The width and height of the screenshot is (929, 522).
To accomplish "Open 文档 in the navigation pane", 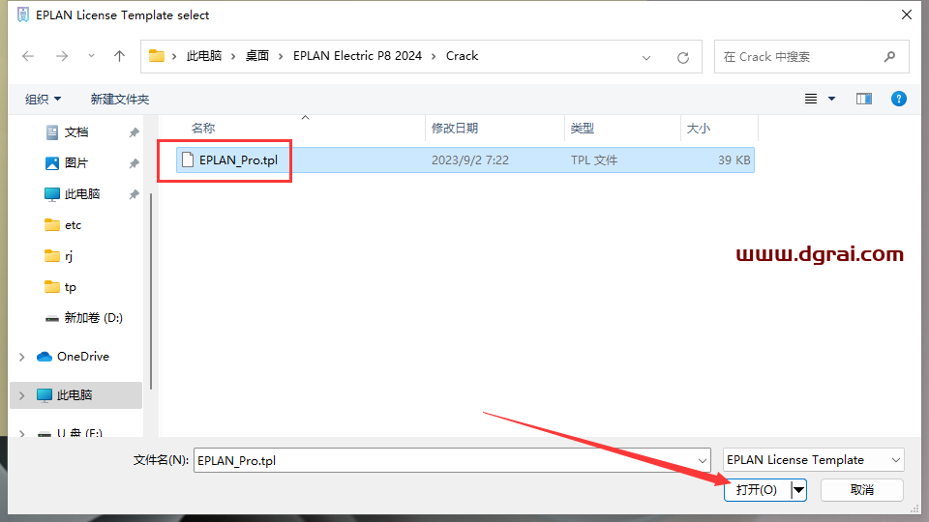I will click(76, 132).
